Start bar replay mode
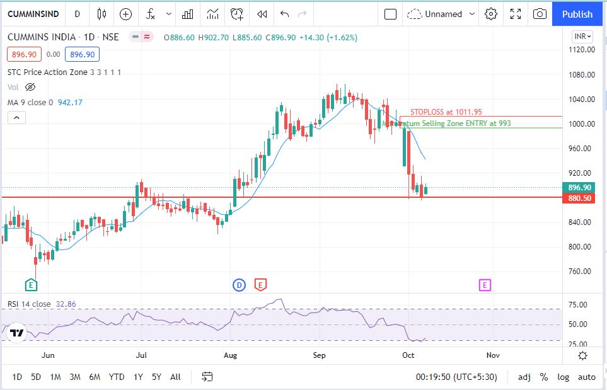The width and height of the screenshot is (607, 390). tap(262, 14)
